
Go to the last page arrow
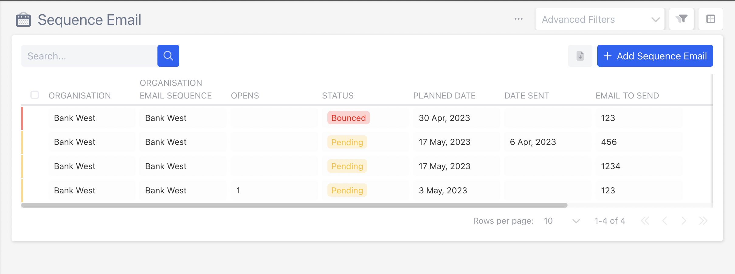[703, 221]
